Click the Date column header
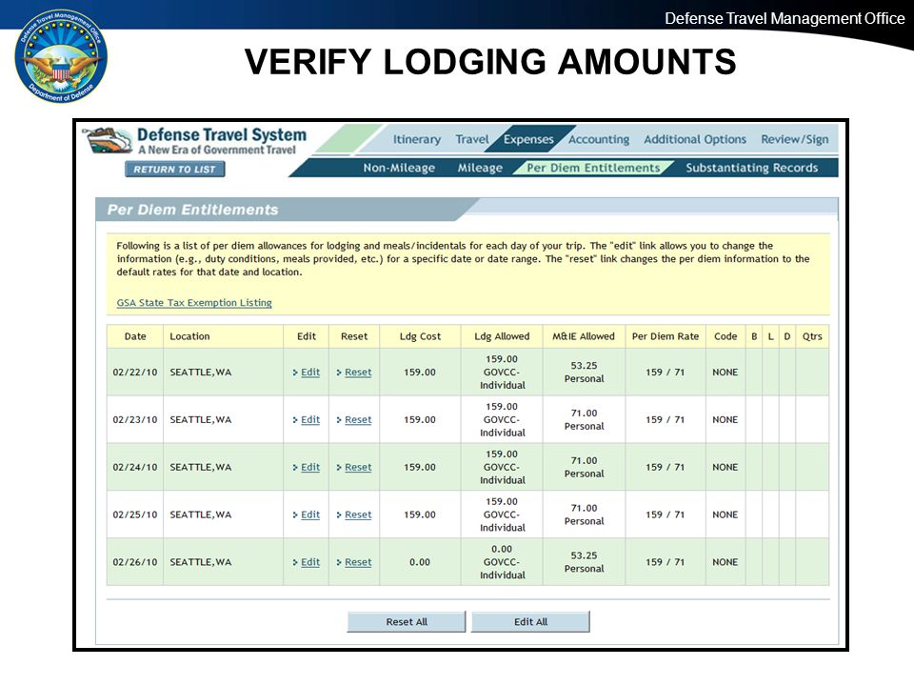Viewport: 914px width, 686px height. click(x=135, y=336)
